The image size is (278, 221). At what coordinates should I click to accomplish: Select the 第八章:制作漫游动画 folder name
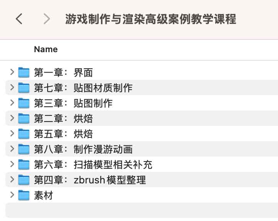83,149
